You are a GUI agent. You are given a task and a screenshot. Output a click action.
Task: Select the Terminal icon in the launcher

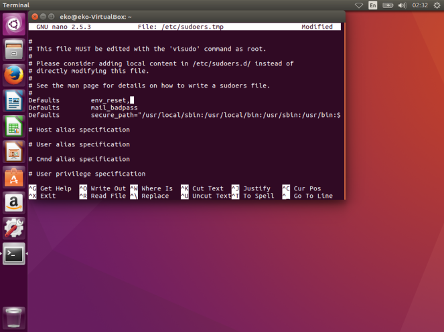point(13,254)
